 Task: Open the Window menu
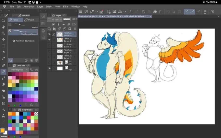(x=75, y=6)
